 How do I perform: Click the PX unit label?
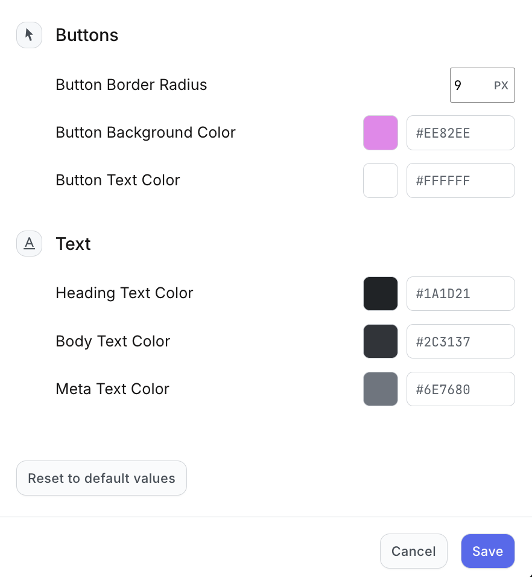coord(501,86)
